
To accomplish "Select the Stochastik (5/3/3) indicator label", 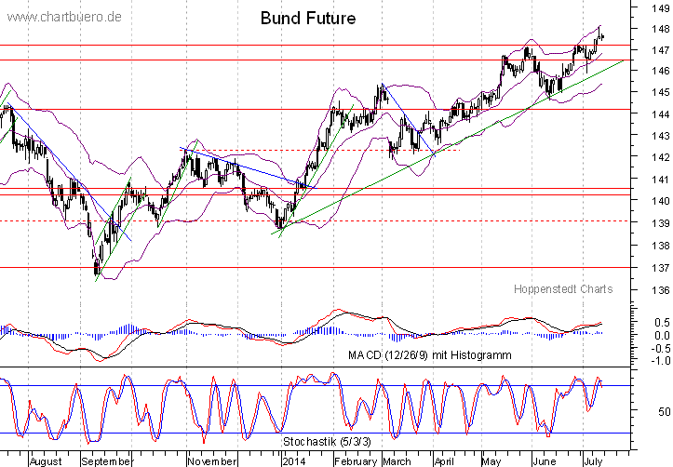I will tap(330, 438).
